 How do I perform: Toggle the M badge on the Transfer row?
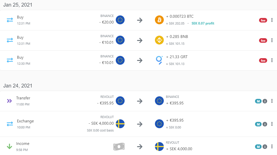[258, 101]
